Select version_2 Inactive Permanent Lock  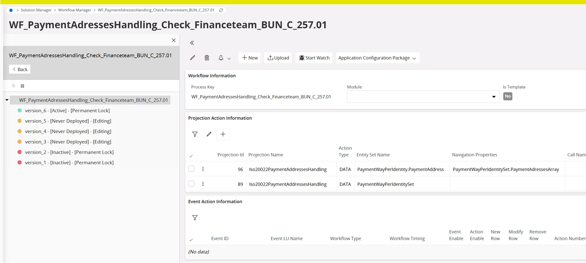69,152
